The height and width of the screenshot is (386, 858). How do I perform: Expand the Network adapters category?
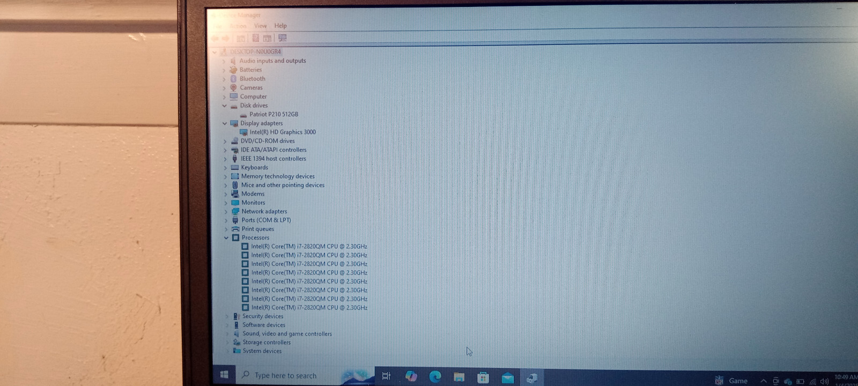tap(225, 211)
